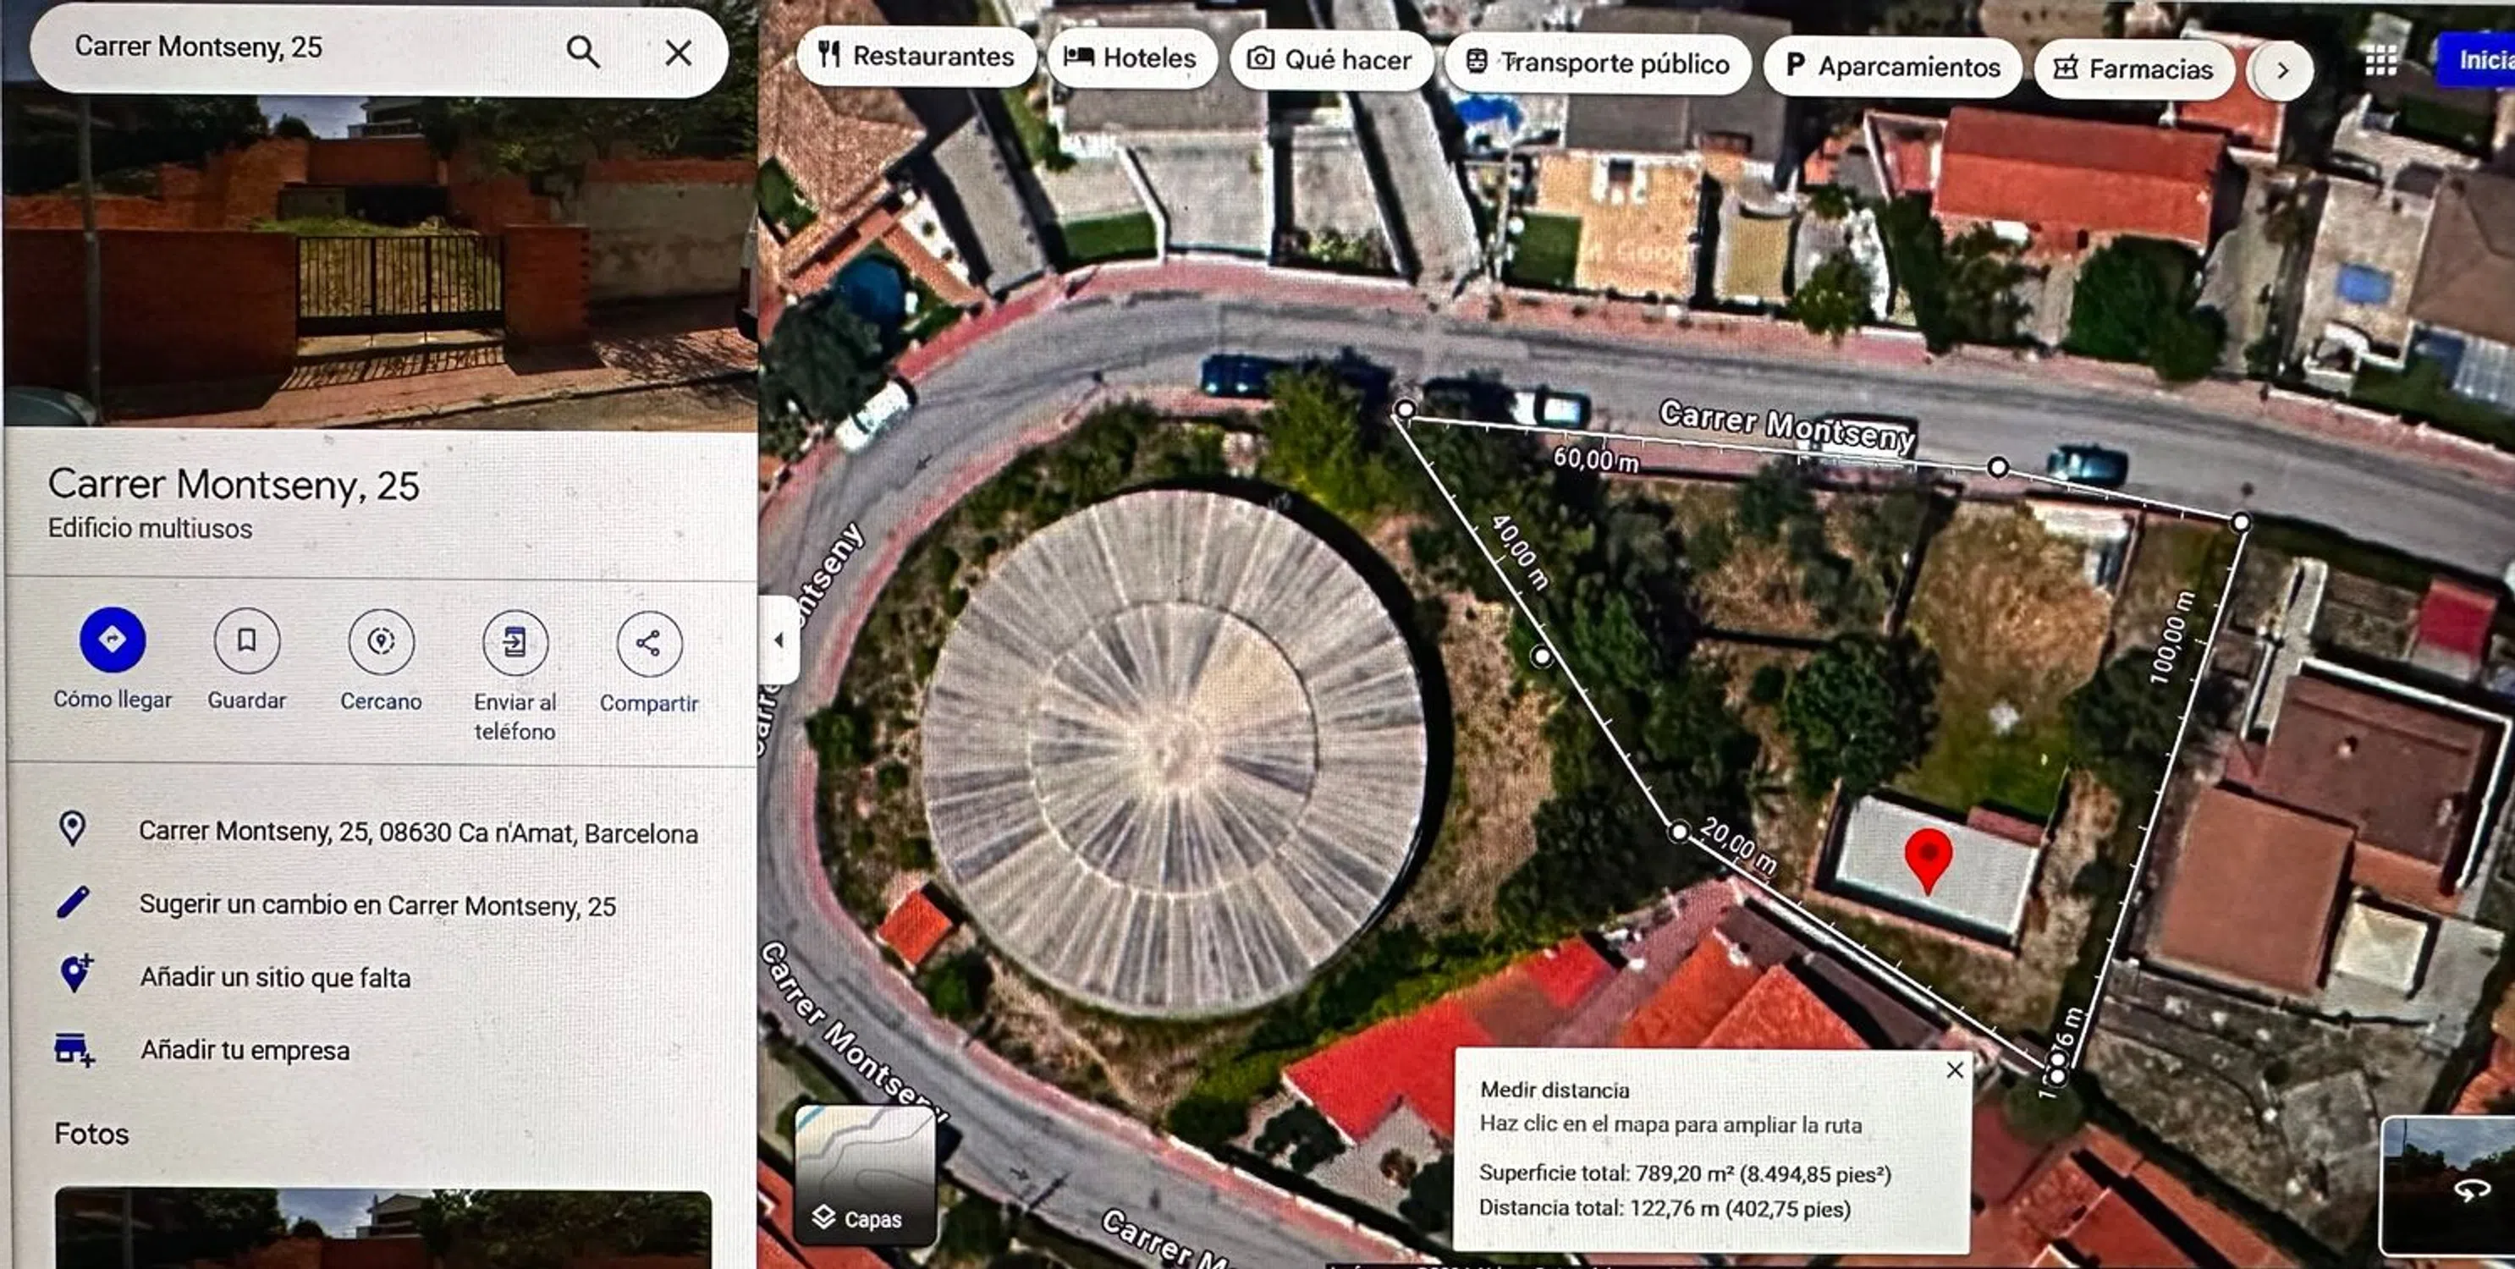Clear the search box with X
Viewport: 2515px width, 1269px height.
[679, 52]
